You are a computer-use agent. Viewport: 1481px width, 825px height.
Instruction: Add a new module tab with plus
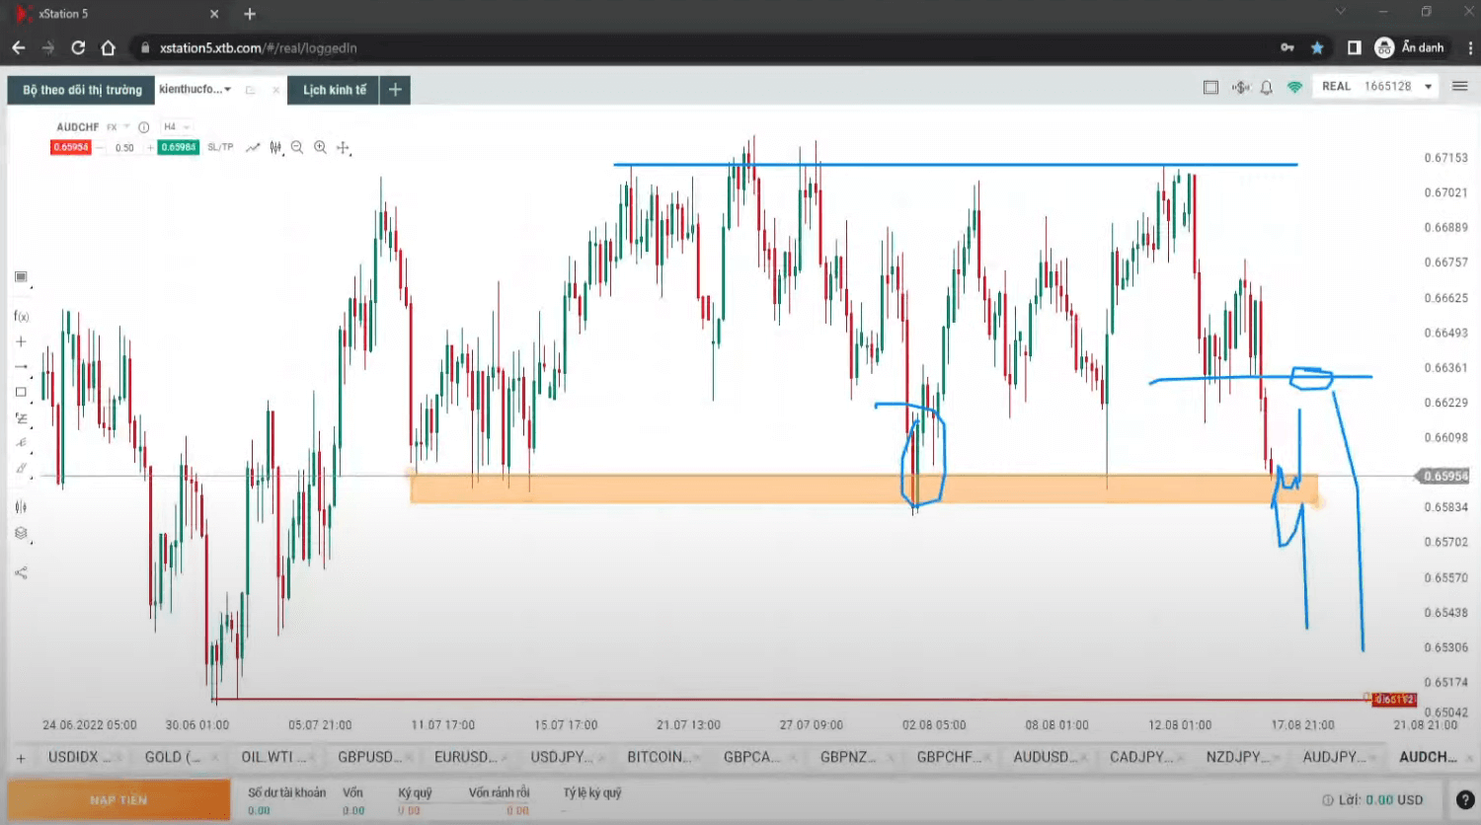click(395, 90)
